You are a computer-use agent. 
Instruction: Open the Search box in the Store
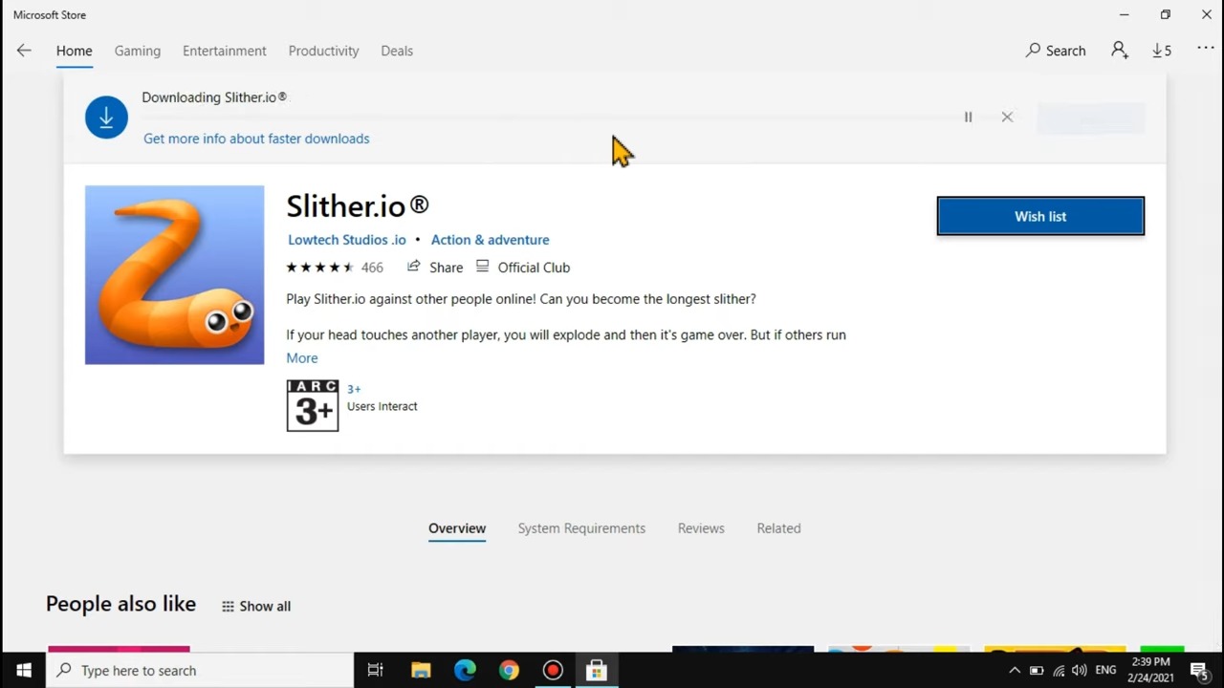1056,51
